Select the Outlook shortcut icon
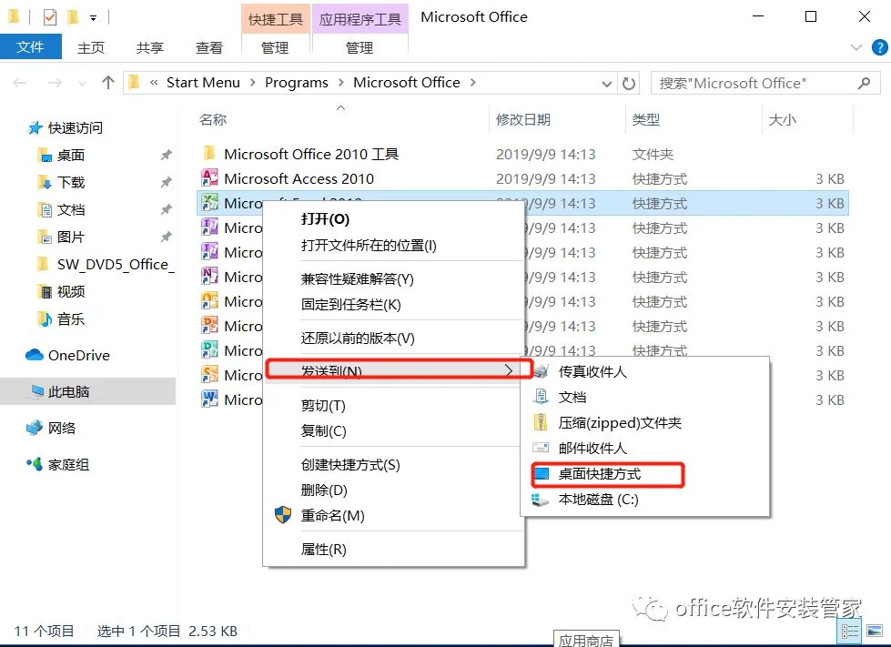This screenshot has width=891, height=647. coord(209,301)
